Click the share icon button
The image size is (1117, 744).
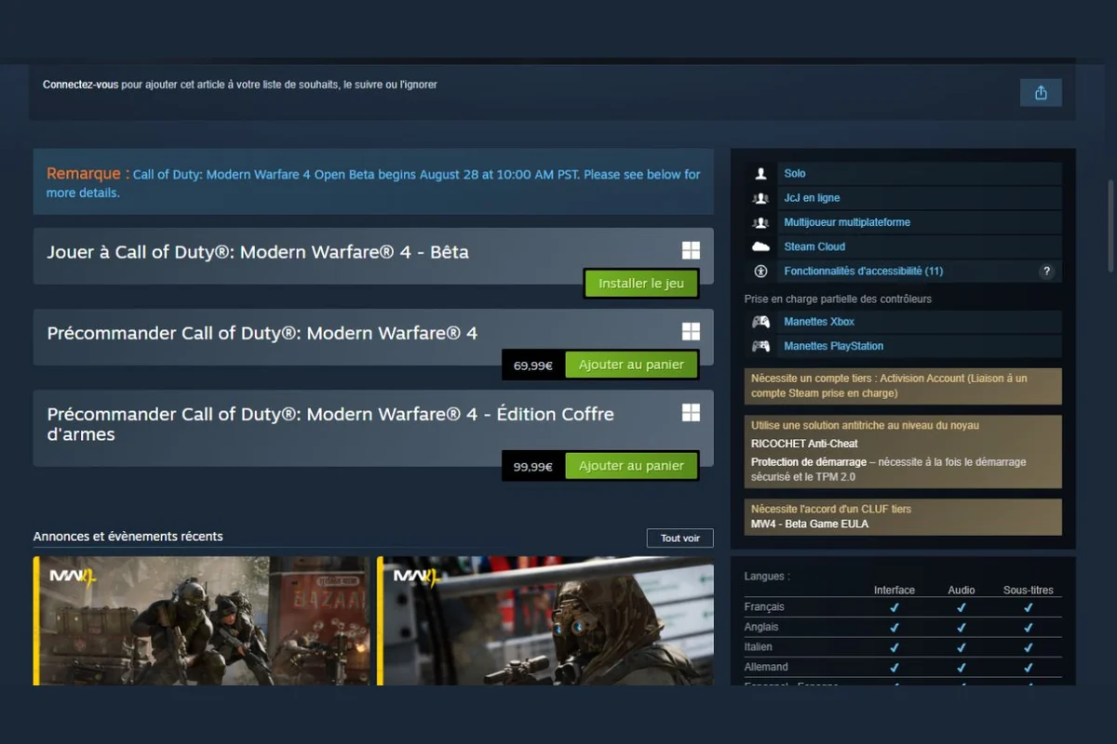pos(1041,93)
